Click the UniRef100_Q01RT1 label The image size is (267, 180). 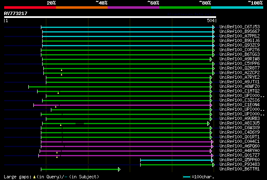tap(239, 137)
